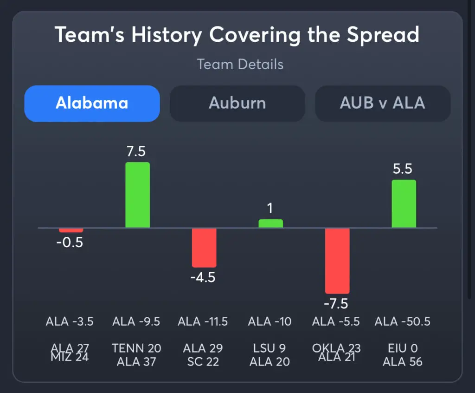Click the LSU 9 ALA 20 score
Image resolution: width=475 pixels, height=393 pixels.
pos(270,354)
